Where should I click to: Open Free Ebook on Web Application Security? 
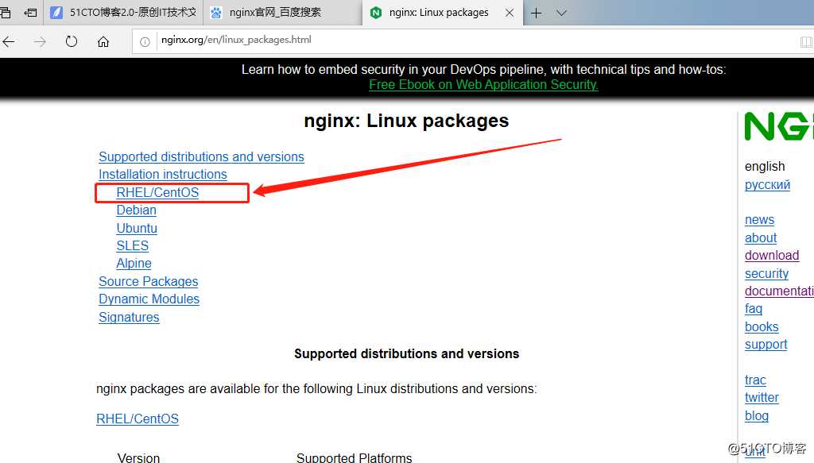click(483, 84)
